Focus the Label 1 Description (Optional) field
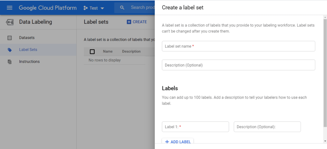The width and height of the screenshot is (327, 149). click(x=267, y=127)
